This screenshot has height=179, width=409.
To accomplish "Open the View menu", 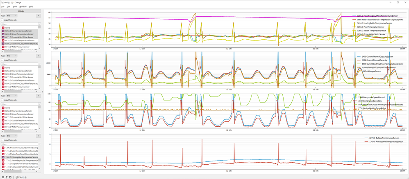I will click(x=15, y=7).
